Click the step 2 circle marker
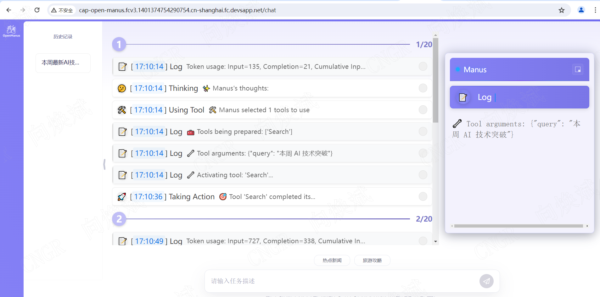600x297 pixels. click(x=119, y=219)
